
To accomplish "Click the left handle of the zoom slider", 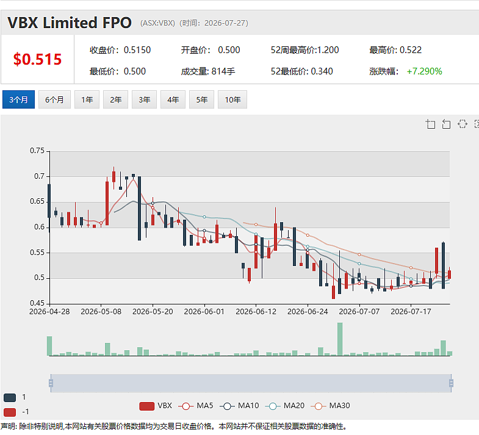I will coord(51,383).
